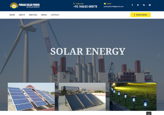Open the Twitter bird icon
The width and height of the screenshot is (164, 115).
pyautogui.click(x=138, y=5)
